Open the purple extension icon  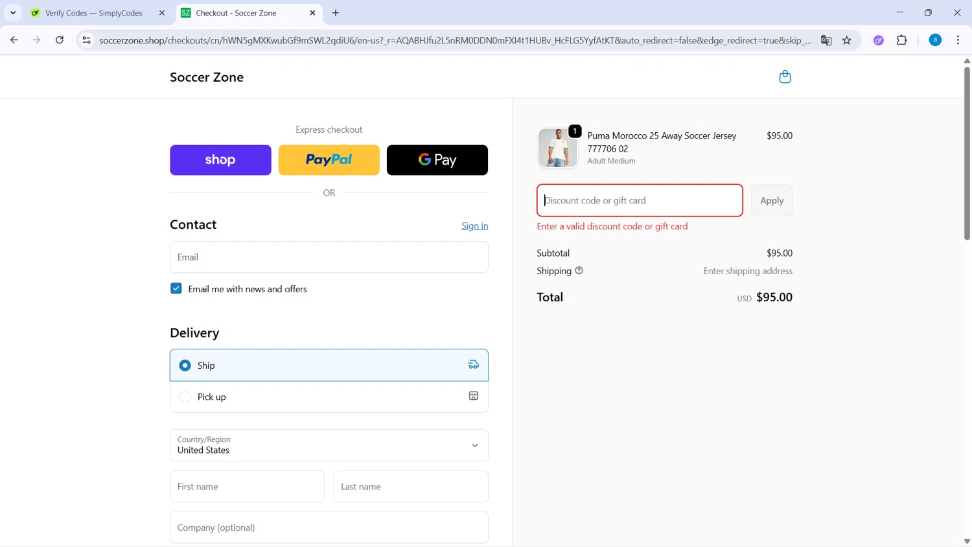[879, 40]
